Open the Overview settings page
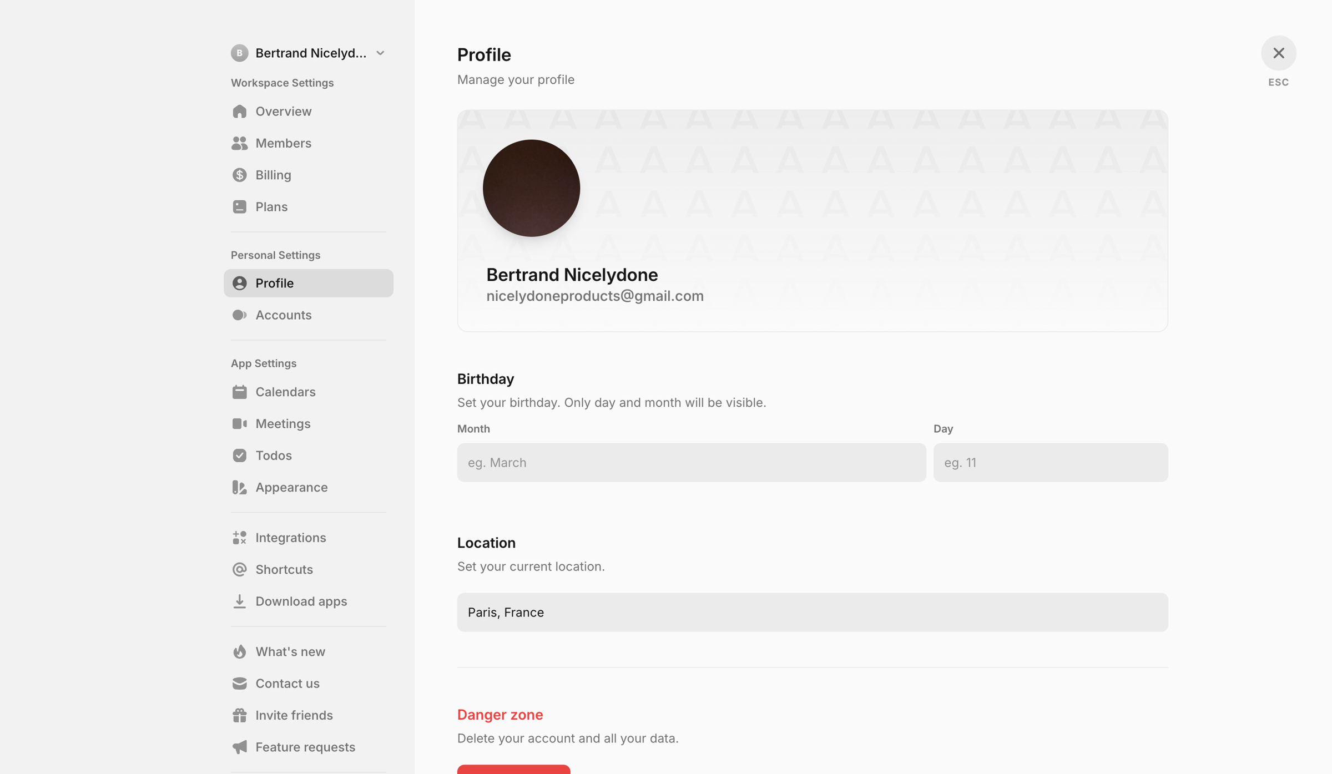Viewport: 1332px width, 774px height. pyautogui.click(x=308, y=112)
